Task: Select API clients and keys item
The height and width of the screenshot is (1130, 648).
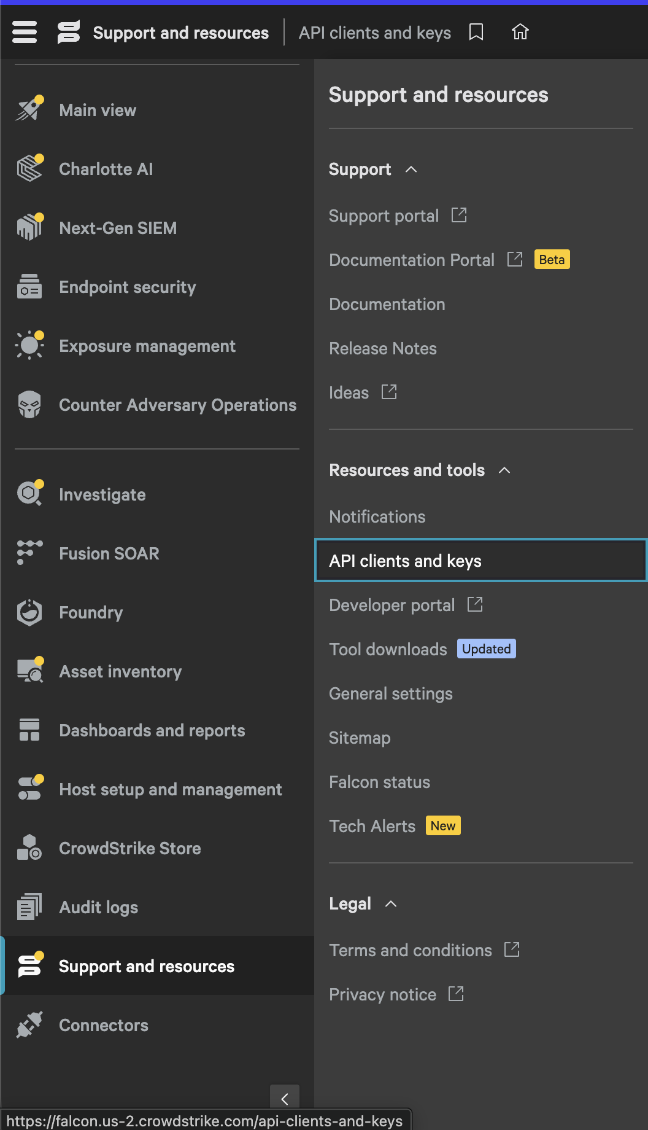Action: [x=480, y=560]
